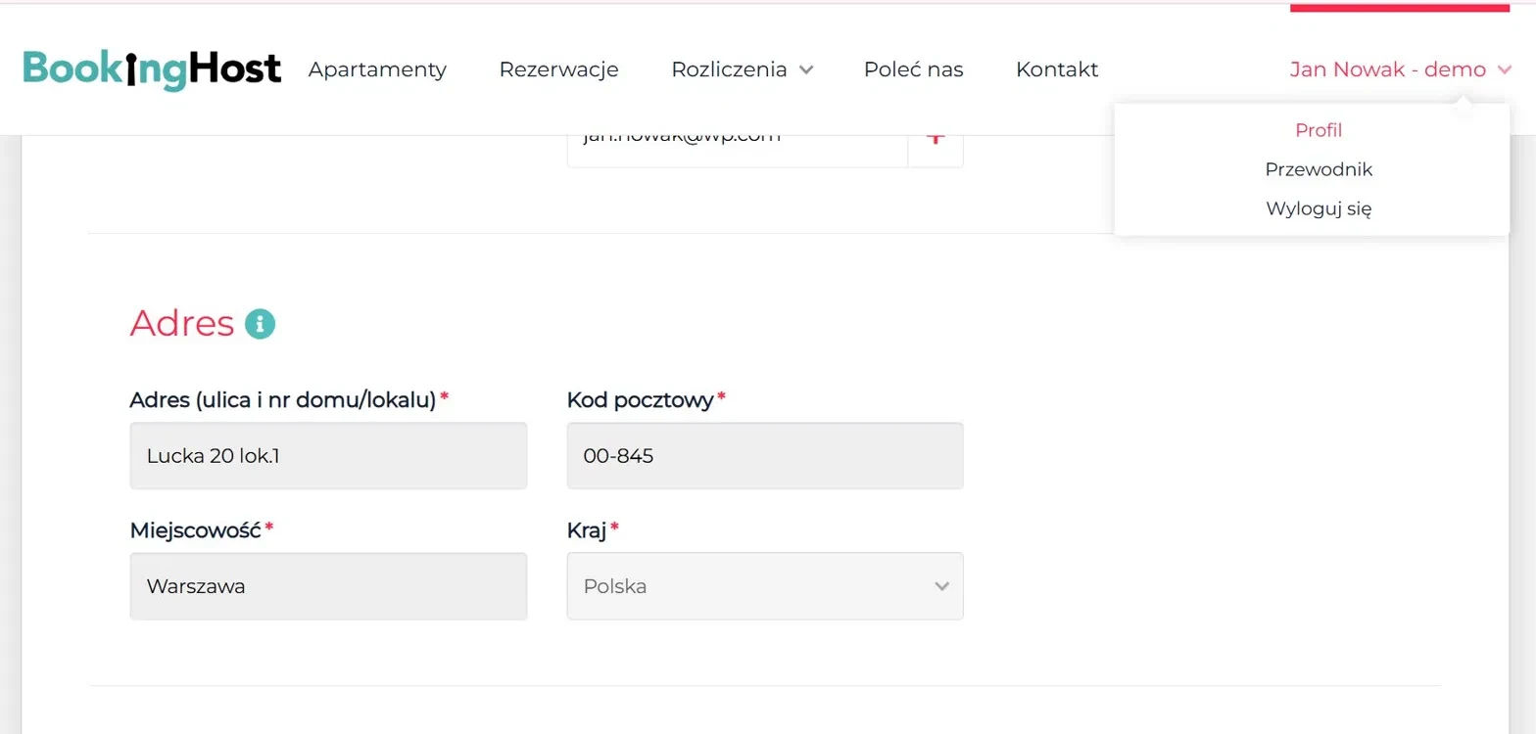Click the Adres (ulica i nr domu/lokalu) label
The height and width of the screenshot is (734, 1536).
[x=282, y=399]
